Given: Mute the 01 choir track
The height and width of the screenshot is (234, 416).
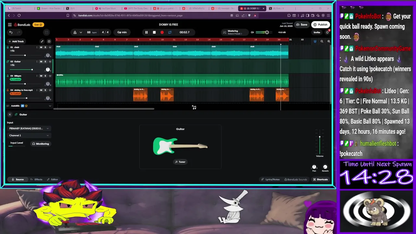Looking at the screenshot, I should (41, 47).
